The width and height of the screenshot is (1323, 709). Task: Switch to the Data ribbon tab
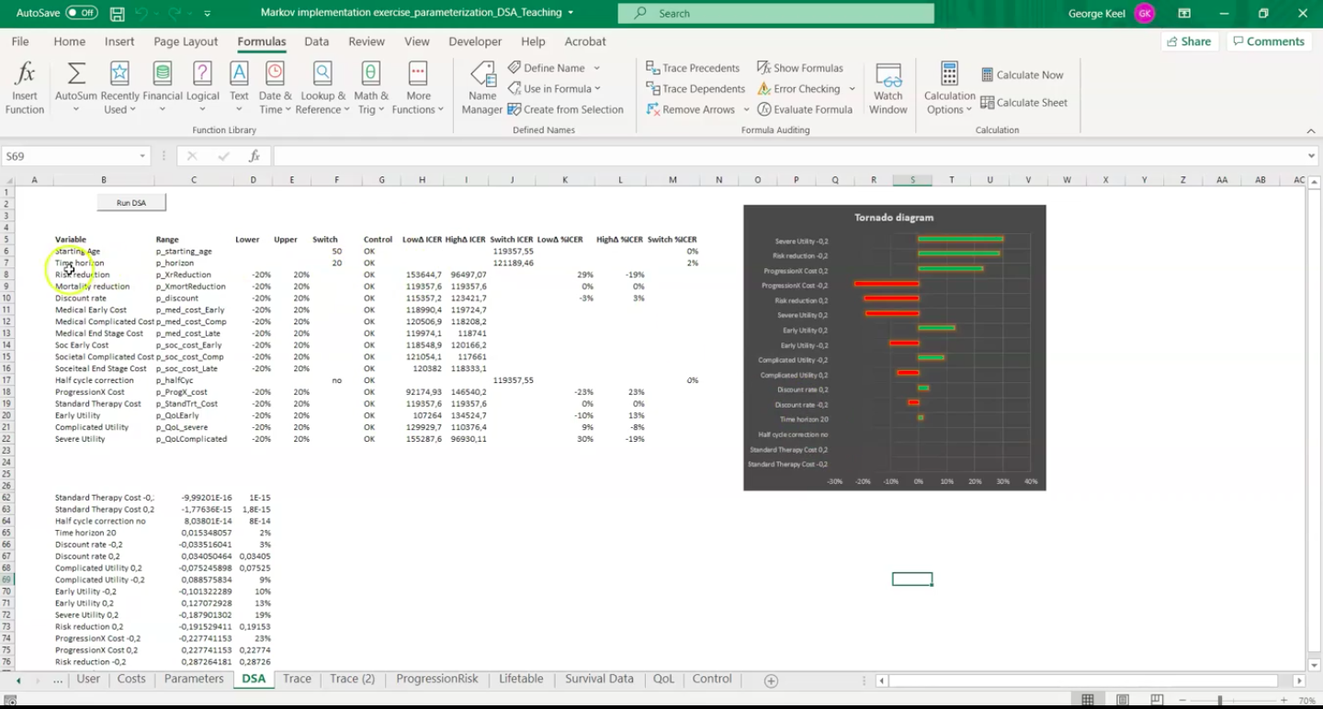pyautogui.click(x=316, y=41)
